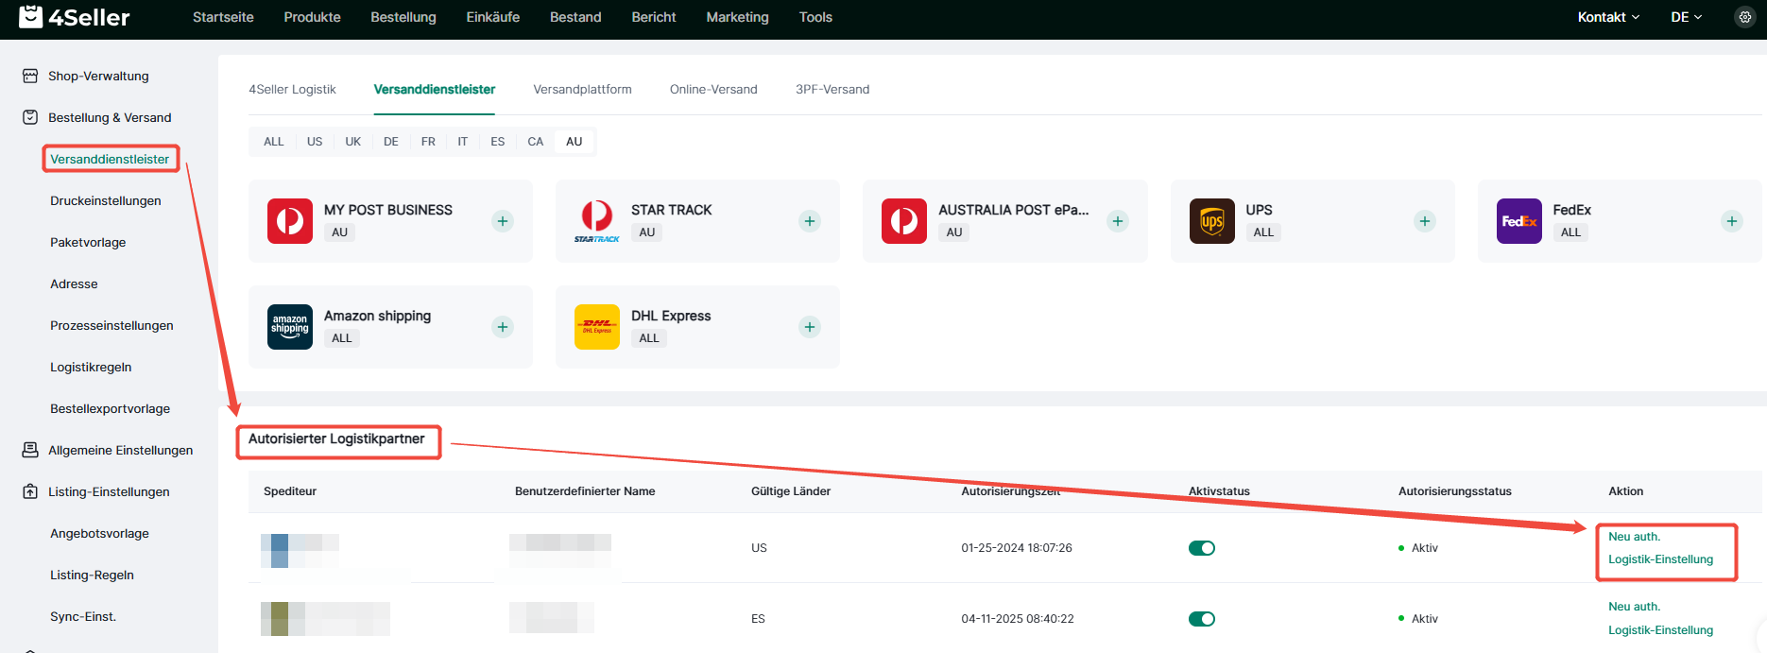1767x653 pixels.
Task: Add STAR TRACK carrier with plus icon
Action: coord(810,221)
